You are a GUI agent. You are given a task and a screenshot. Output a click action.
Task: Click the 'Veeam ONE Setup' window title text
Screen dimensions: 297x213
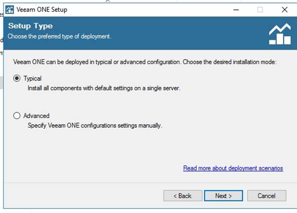(x=42, y=10)
